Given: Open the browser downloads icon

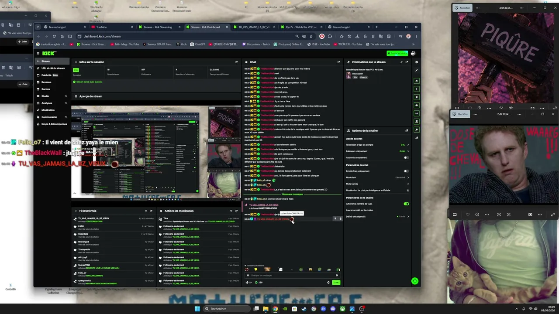Looking at the screenshot, I should [357, 36].
